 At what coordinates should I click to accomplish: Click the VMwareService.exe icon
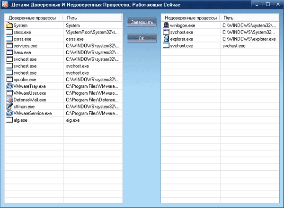9,113
